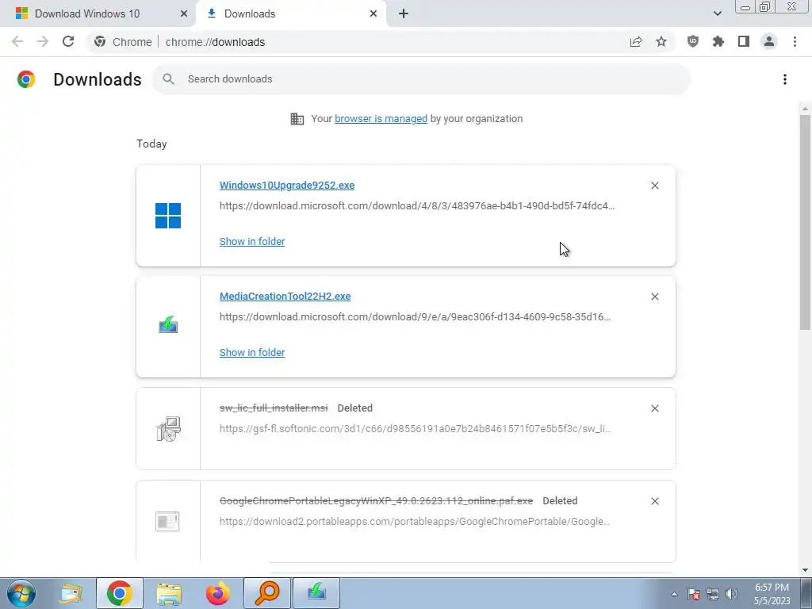Open the Downloads page more actions menu
This screenshot has height=609, width=812.
tap(785, 79)
